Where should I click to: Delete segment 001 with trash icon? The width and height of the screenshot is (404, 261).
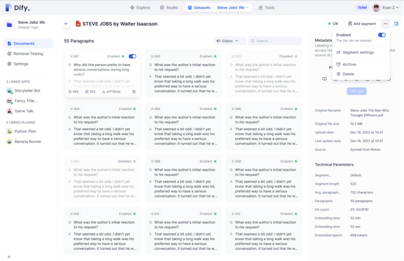pyautogui.click(x=134, y=92)
